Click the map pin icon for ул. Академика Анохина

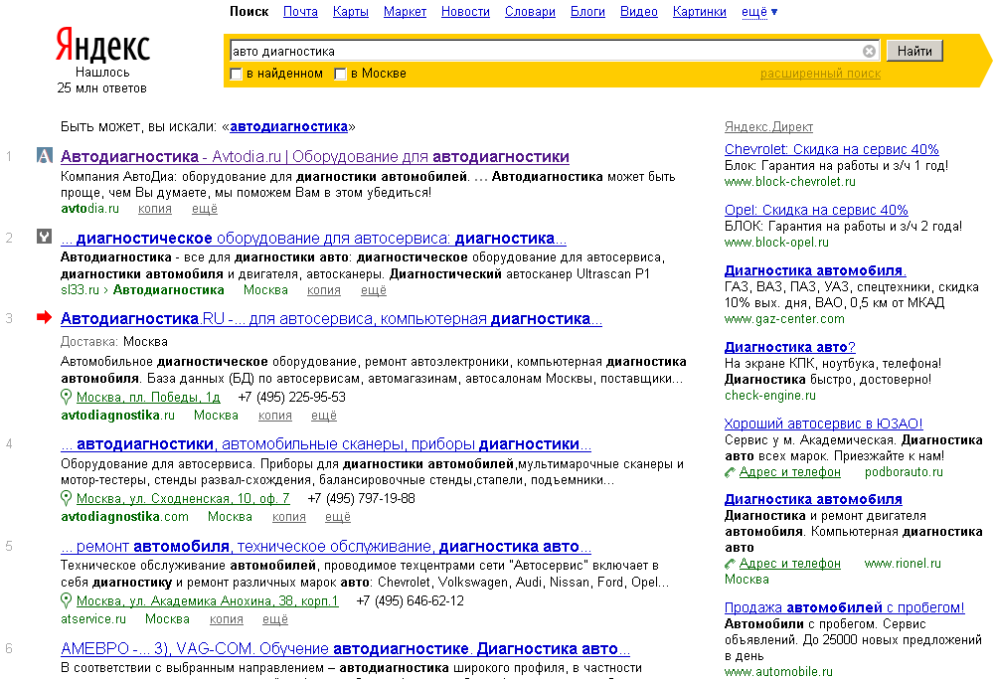click(67, 600)
